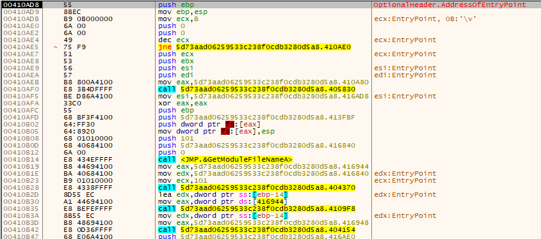Select the push 101 instruction
Image resolution: width=541 pixels, height=239 pixels.
172,139
